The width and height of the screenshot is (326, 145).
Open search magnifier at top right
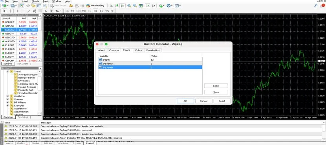pyautogui.click(x=316, y=5)
